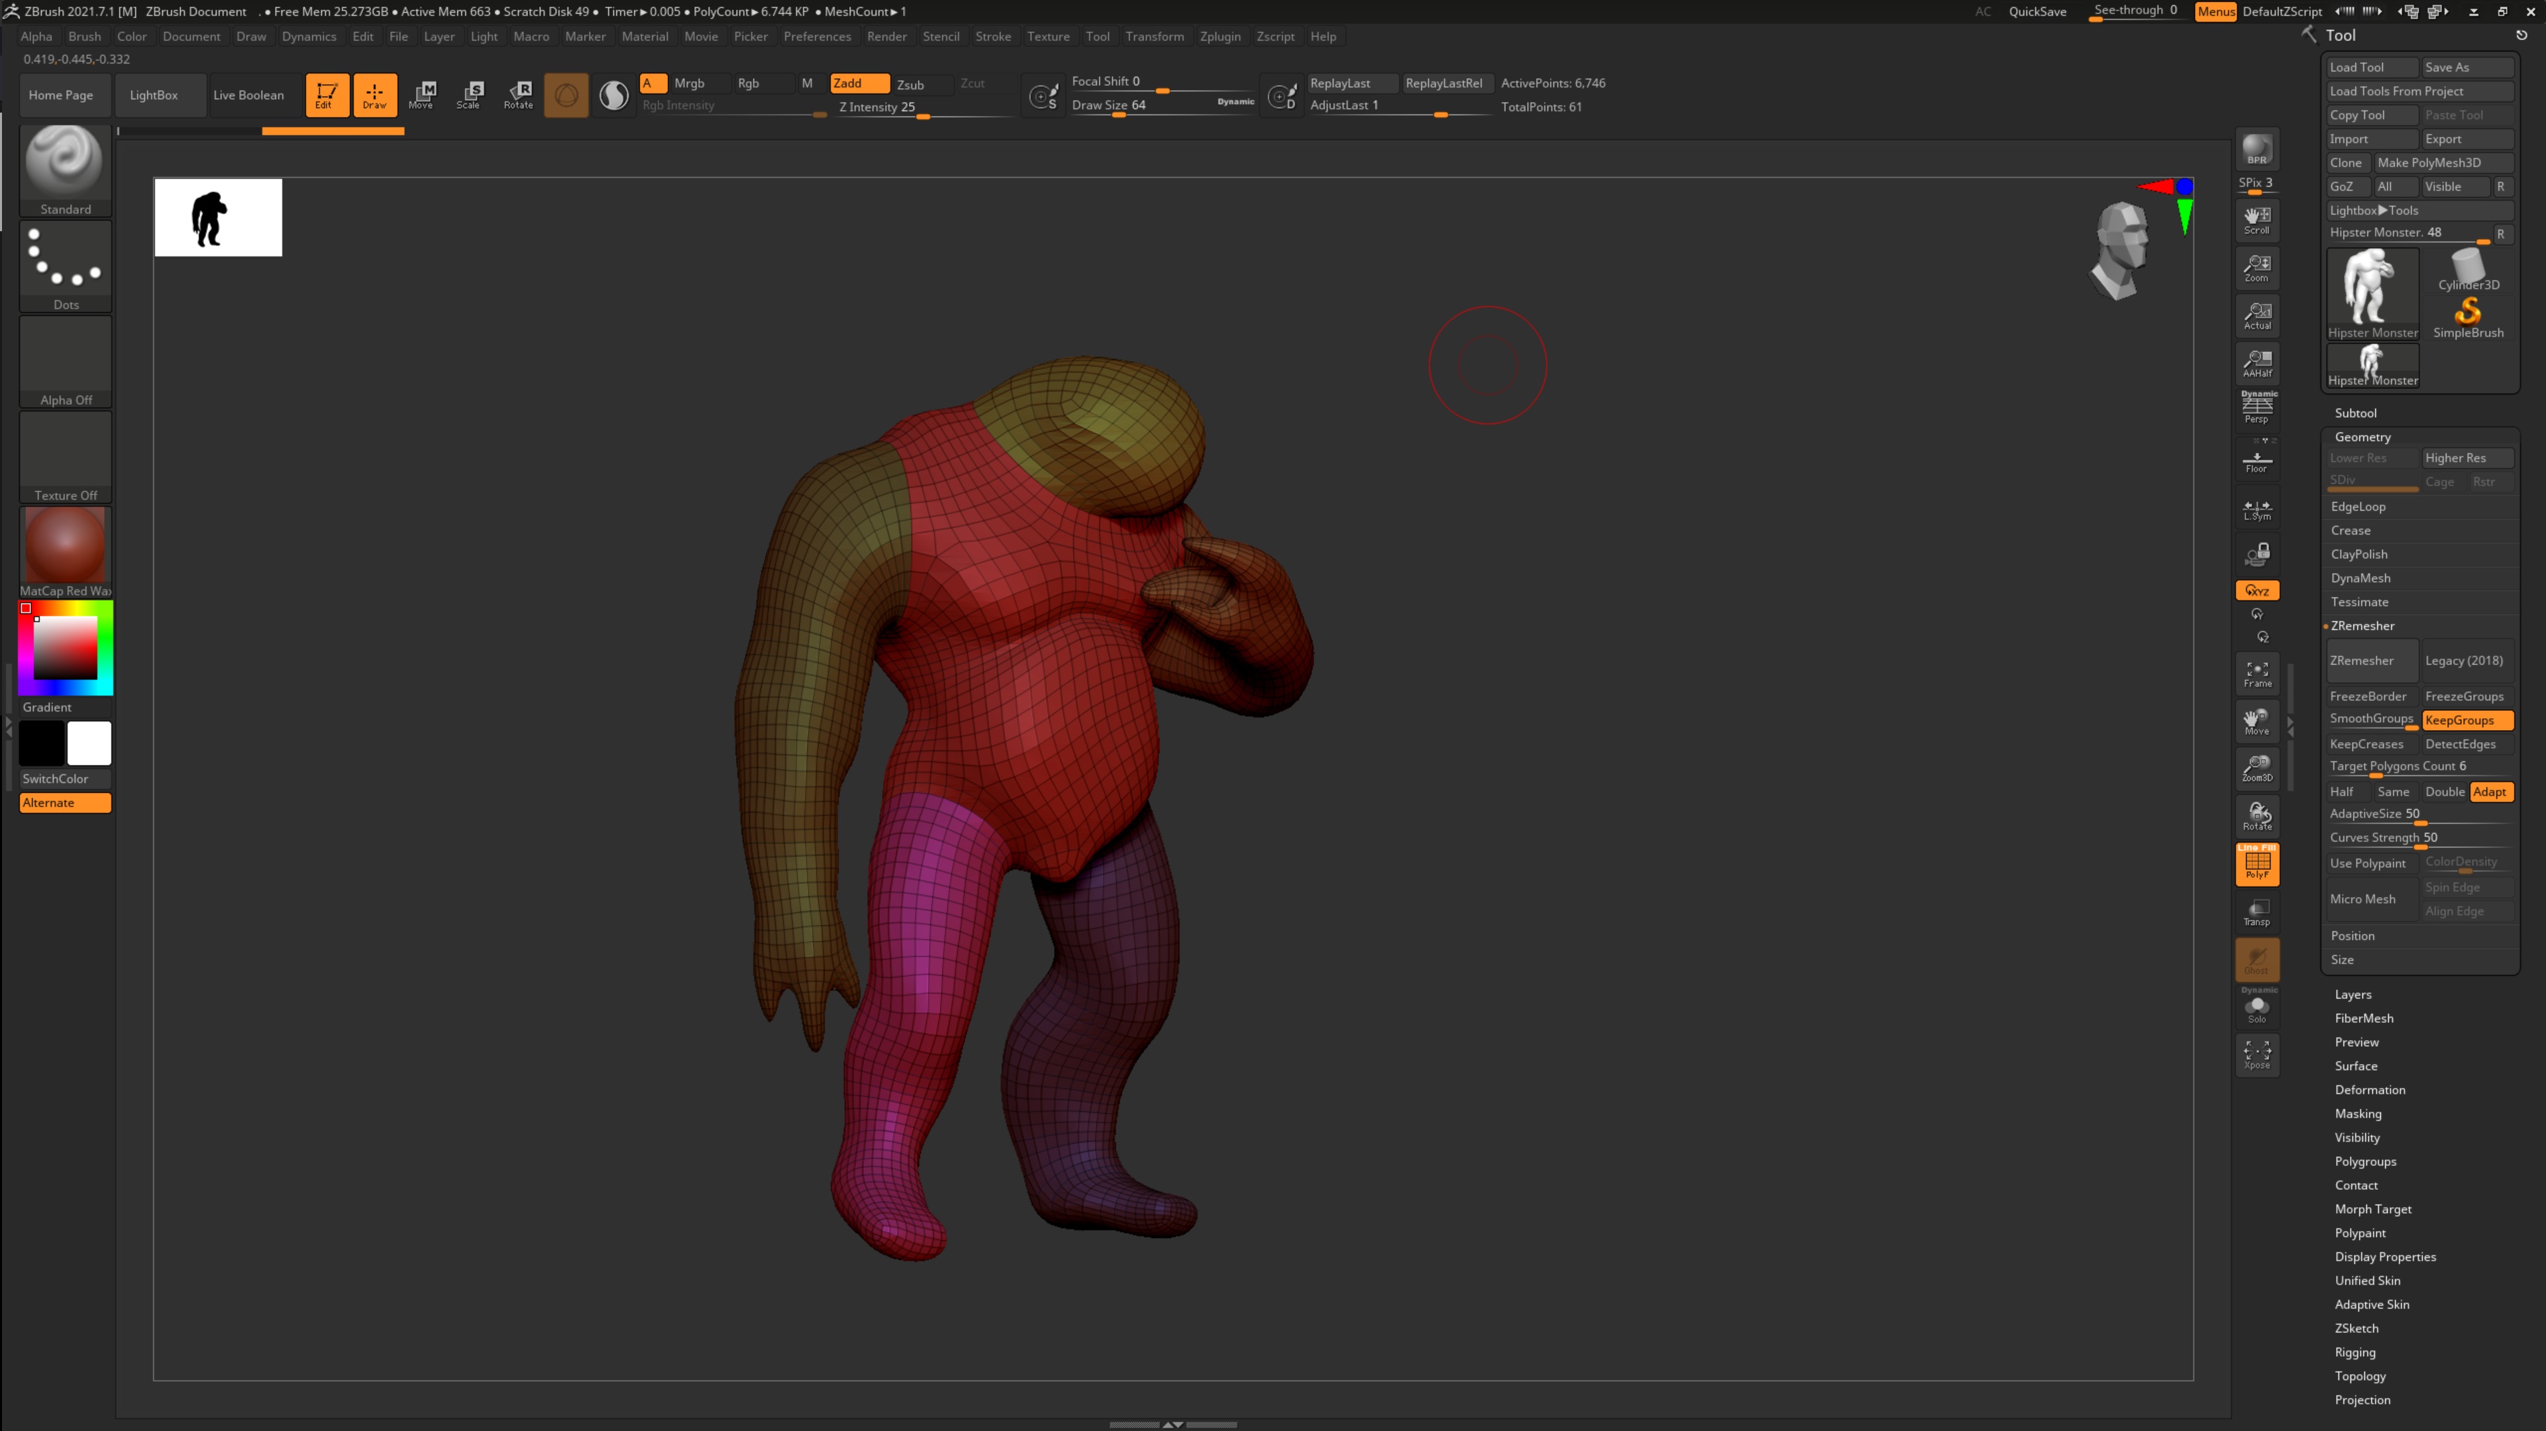
Task: Click the BPR render icon
Action: (x=2256, y=149)
